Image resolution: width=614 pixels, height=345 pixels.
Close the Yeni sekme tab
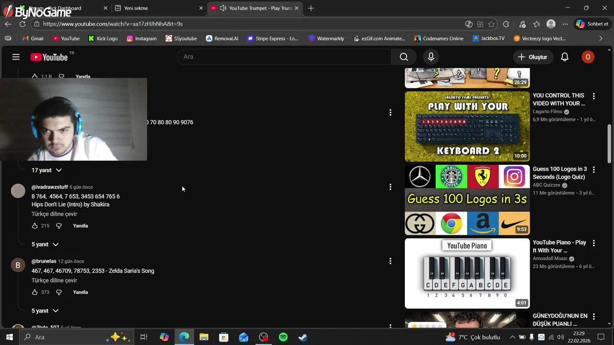pos(201,8)
